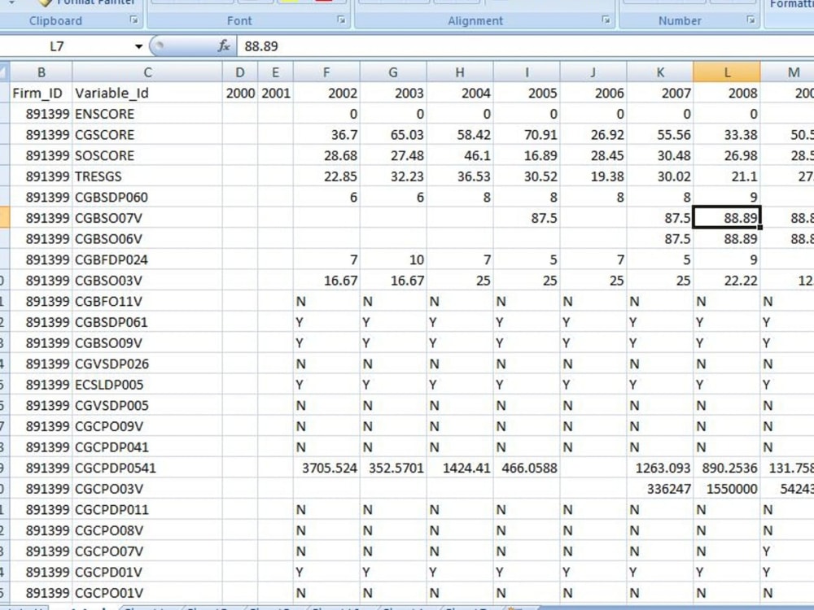Click the 2000 year header cell
This screenshot has width=814, height=610.
point(240,93)
